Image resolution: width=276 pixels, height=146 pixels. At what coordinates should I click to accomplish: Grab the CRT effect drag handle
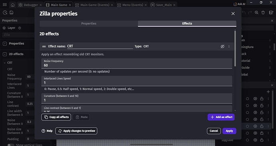pos(44,47)
